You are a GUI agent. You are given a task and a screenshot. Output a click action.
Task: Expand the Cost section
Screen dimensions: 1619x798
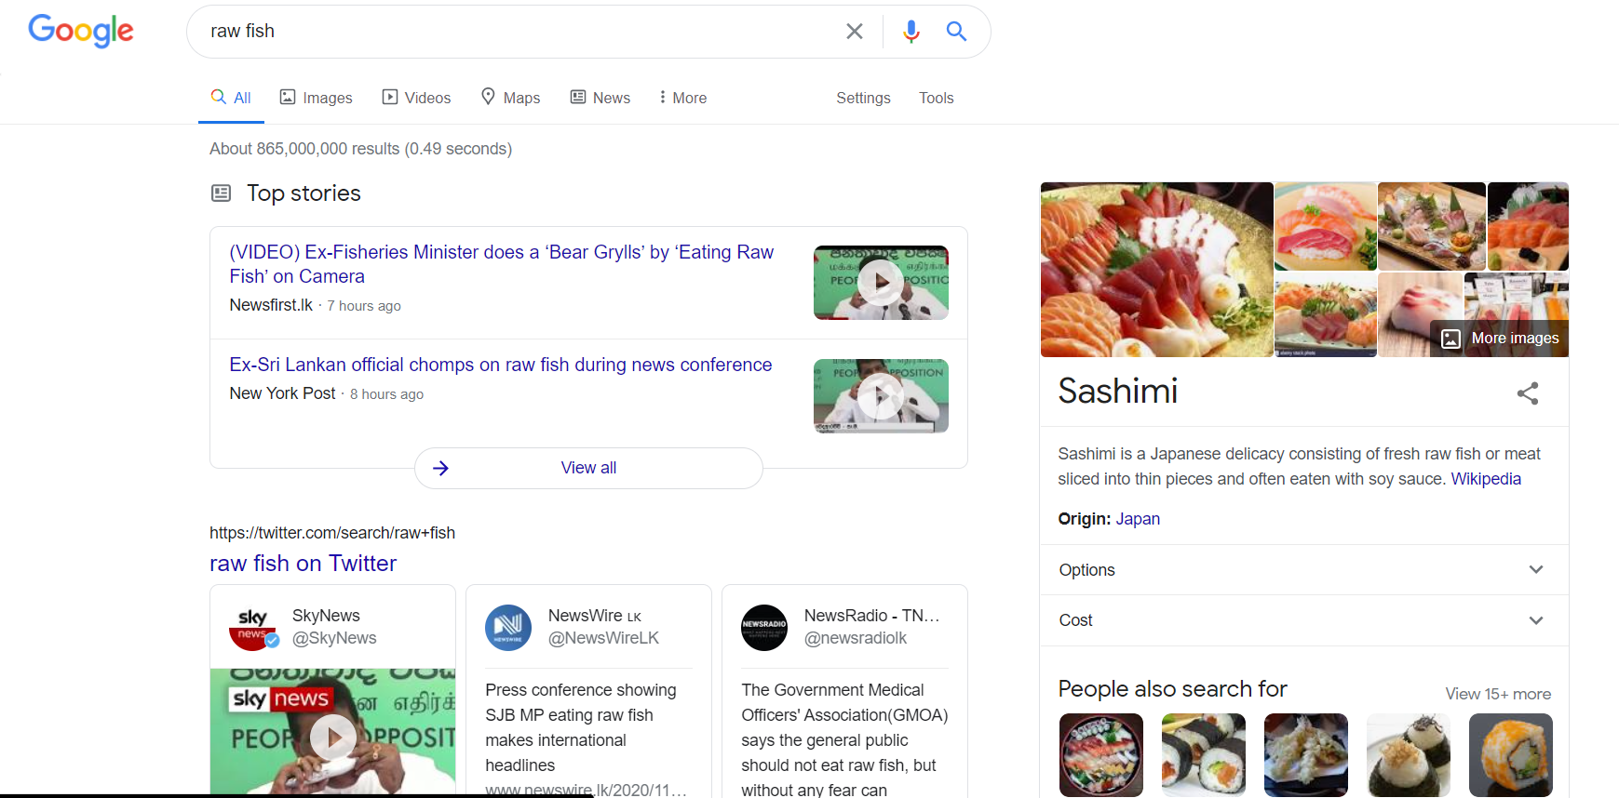tap(1303, 620)
